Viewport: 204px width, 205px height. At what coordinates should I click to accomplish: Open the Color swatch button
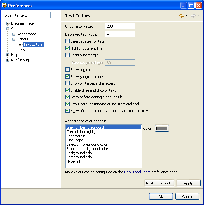tap(162, 128)
